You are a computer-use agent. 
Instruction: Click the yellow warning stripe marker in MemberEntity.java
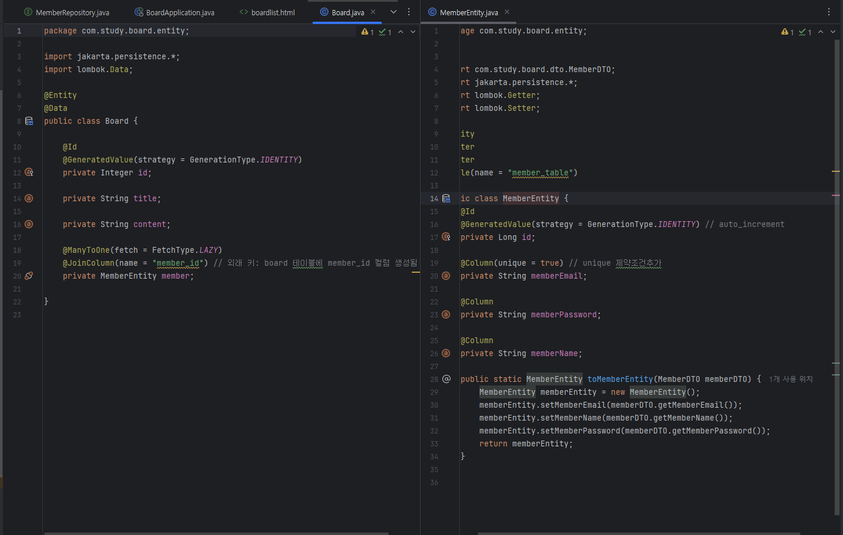[x=836, y=171]
